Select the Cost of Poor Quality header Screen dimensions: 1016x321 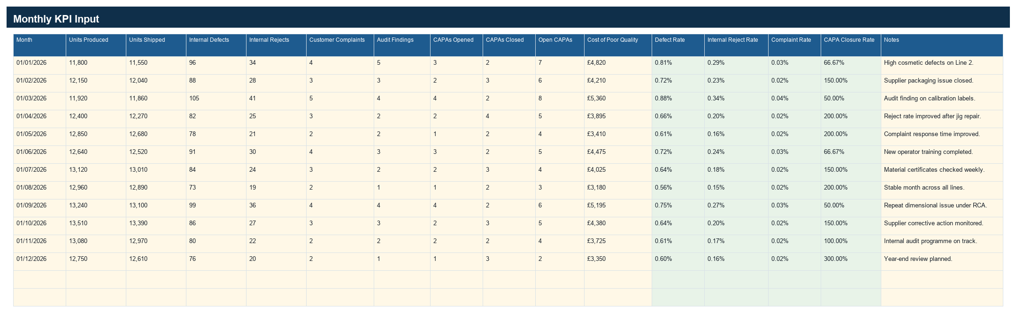(618, 45)
